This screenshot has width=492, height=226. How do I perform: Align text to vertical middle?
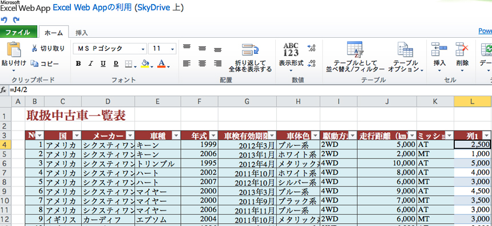(x=203, y=48)
